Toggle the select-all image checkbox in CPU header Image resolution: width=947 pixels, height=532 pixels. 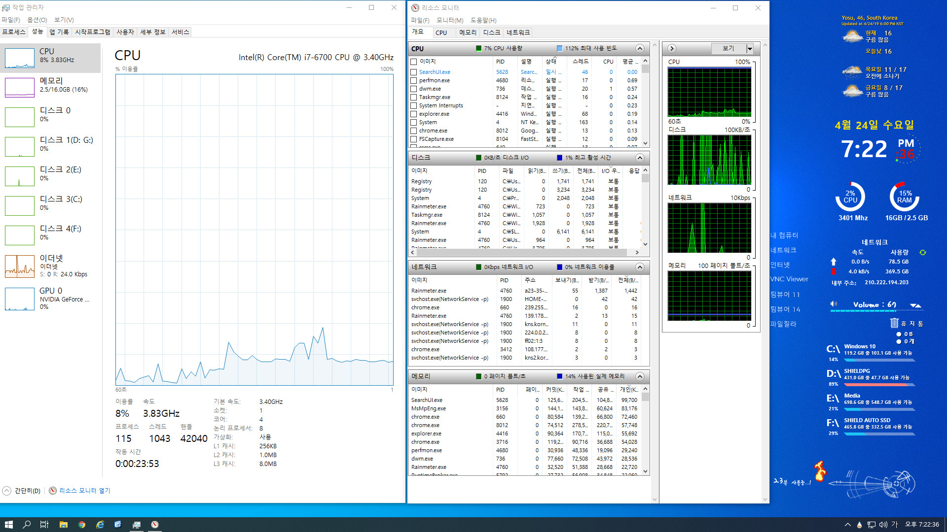pyautogui.click(x=414, y=62)
